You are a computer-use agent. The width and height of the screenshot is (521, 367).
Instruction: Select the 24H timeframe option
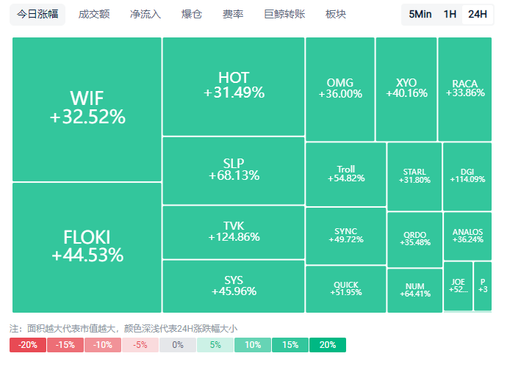click(x=478, y=15)
